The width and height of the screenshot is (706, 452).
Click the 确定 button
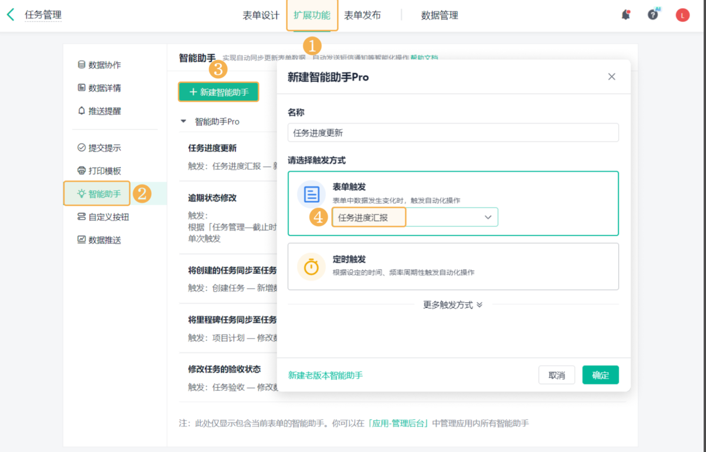click(600, 375)
